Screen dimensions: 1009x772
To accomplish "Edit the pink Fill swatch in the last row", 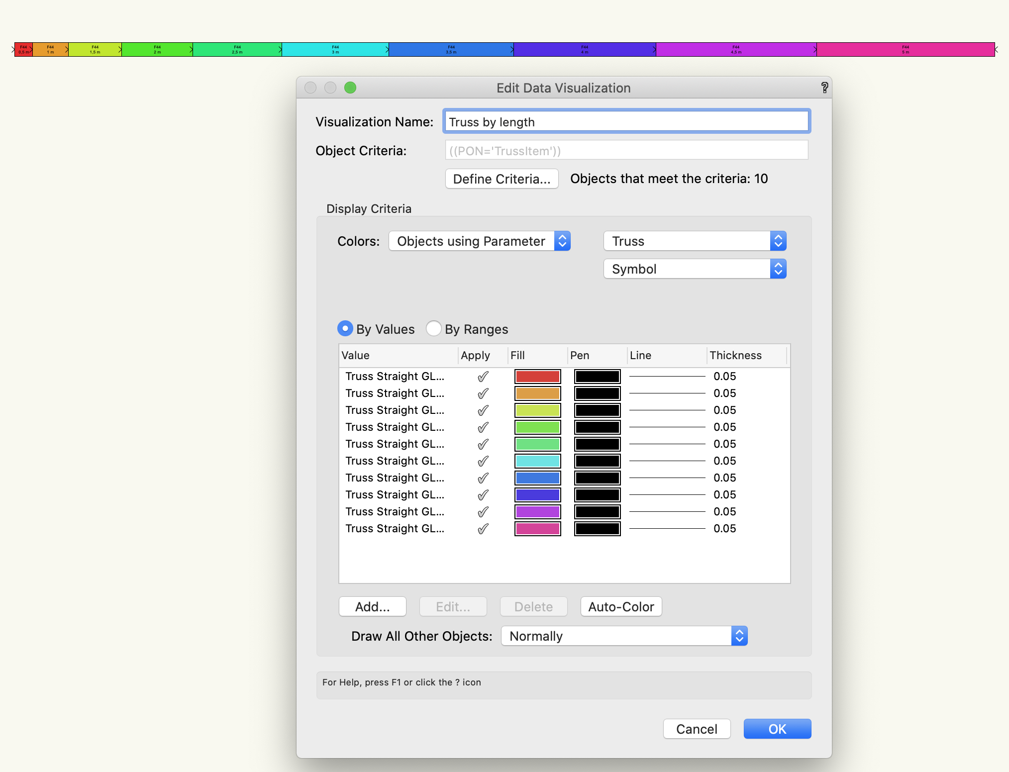I will tap(537, 529).
